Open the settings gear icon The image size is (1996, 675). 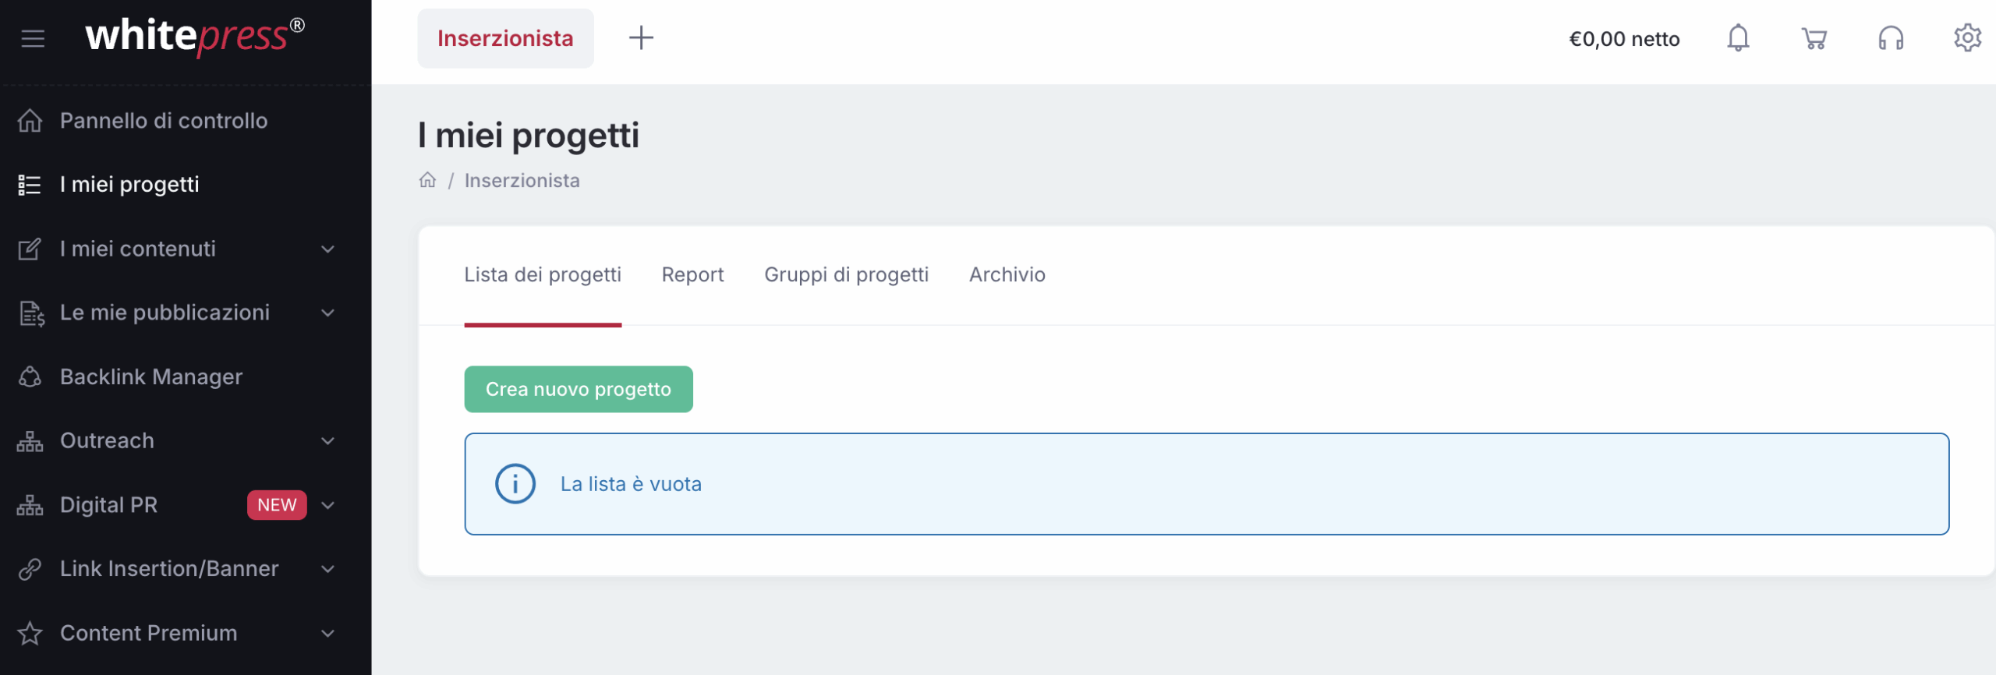point(1967,38)
